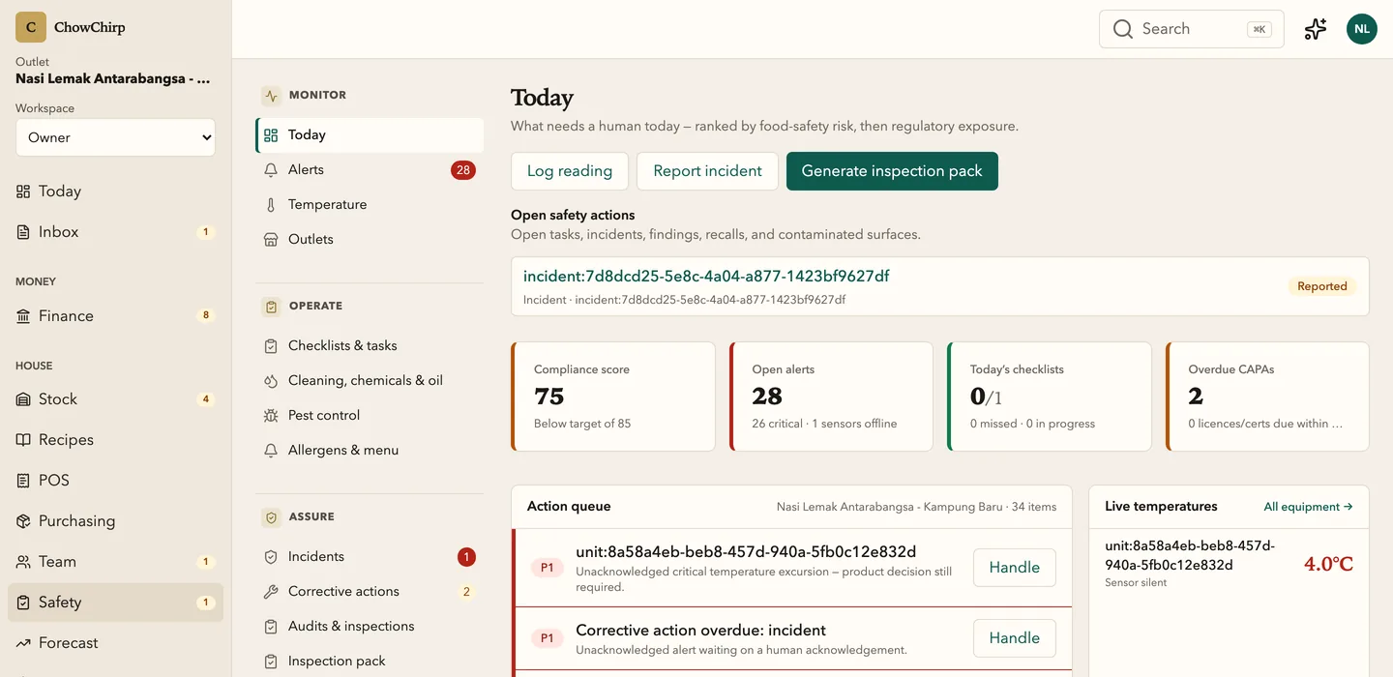This screenshot has width=1393, height=677.
Task: Open the AI sparkle assistant icon
Action: [1316, 29]
